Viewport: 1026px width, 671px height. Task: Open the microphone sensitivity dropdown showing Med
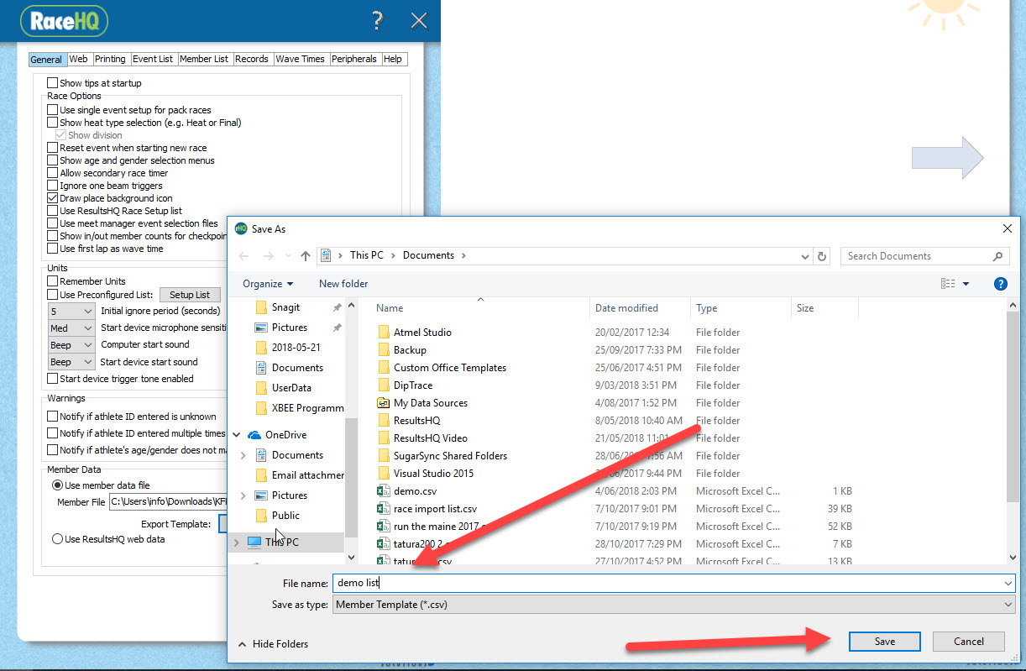(71, 328)
